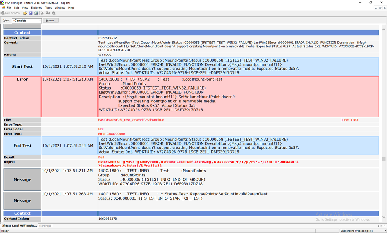Click the Error 0x00000000 text

click(112, 134)
